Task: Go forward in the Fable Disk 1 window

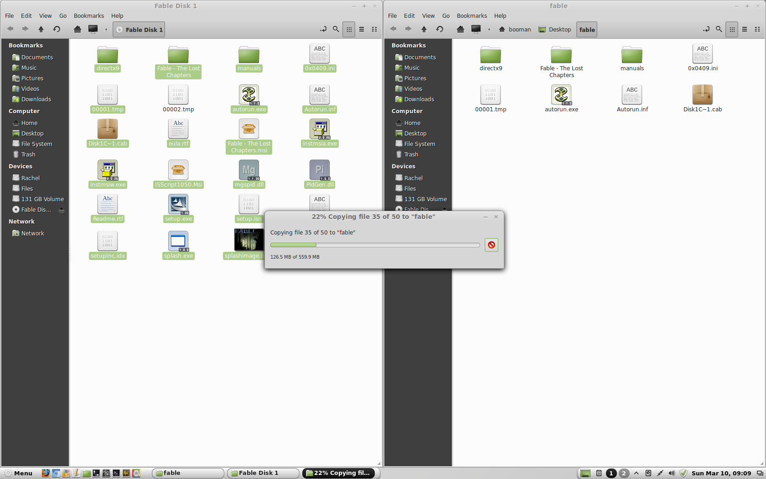Action: [x=26, y=29]
